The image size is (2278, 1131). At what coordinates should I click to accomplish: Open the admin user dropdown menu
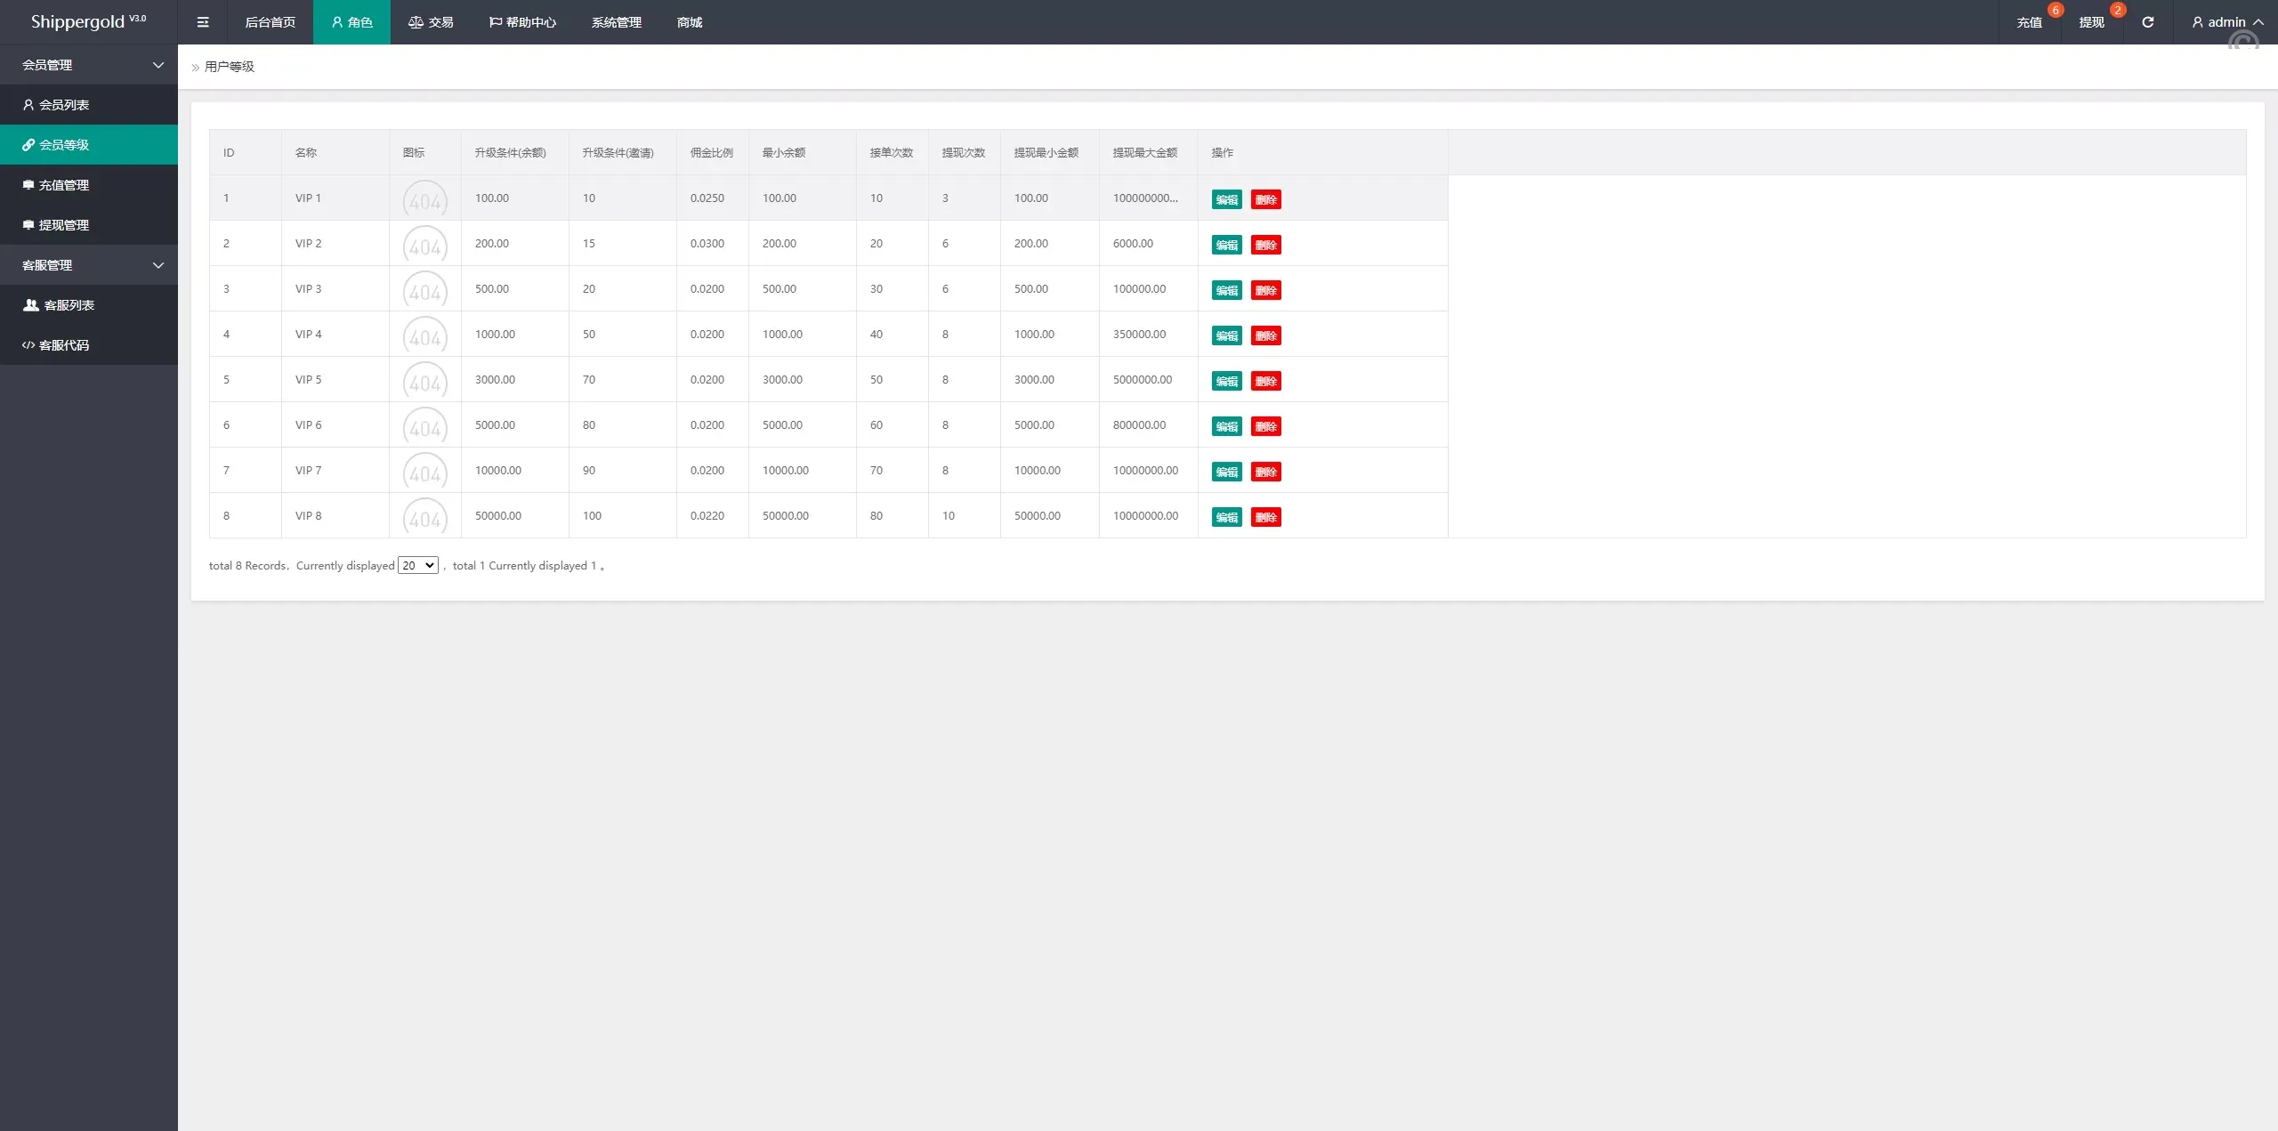tap(2226, 22)
